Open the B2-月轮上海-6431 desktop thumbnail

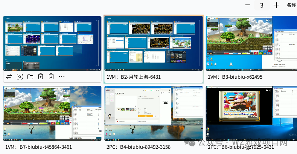[154, 43]
